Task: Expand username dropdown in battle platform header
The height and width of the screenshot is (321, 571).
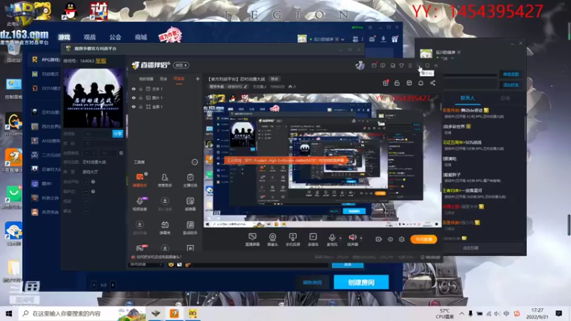Action: [343, 39]
